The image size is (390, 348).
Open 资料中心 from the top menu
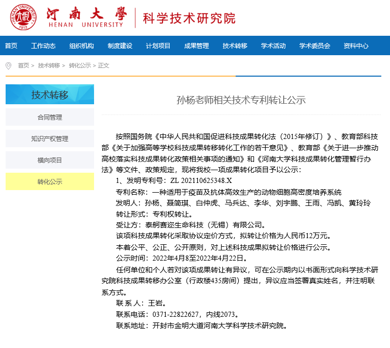pos(356,46)
